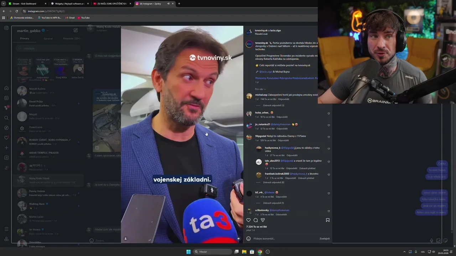Viewport: 456px width, 256px height.
Task: Click the browser address bar URL
Action: (46, 11)
